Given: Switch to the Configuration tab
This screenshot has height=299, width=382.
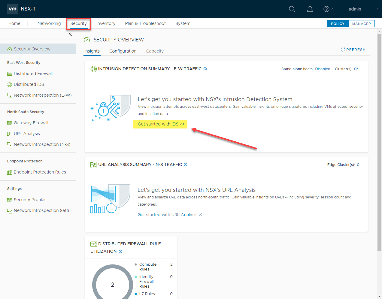Looking at the screenshot, I should tap(123, 51).
